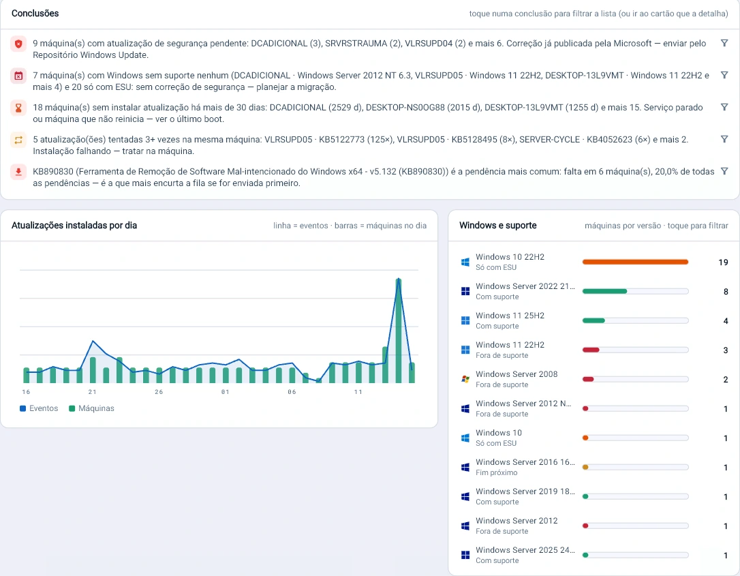
Task: Click the download icon beside KB890830 conclusion
Action: point(18,172)
